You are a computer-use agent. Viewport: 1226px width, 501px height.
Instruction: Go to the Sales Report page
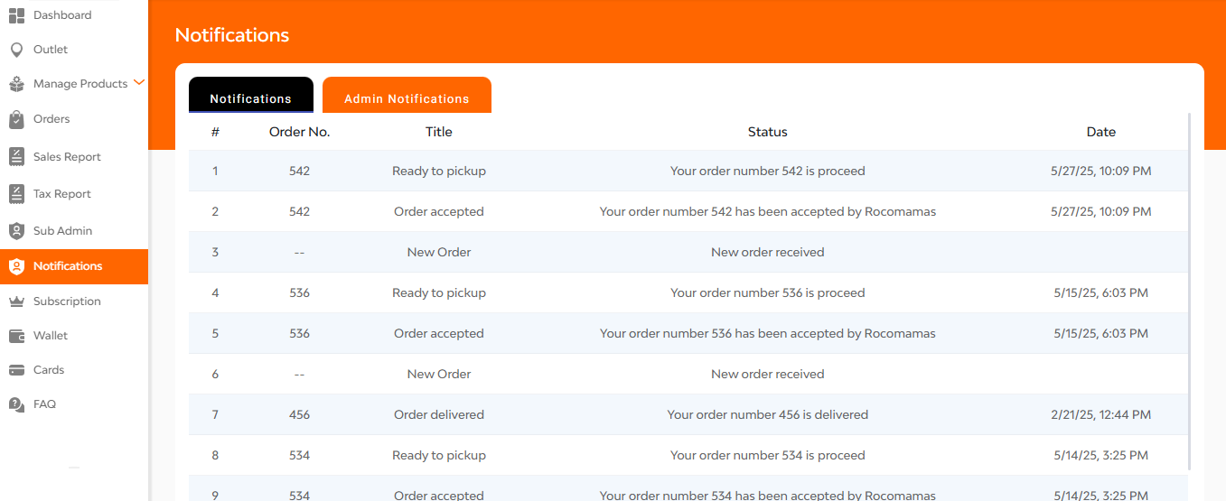[x=67, y=157]
